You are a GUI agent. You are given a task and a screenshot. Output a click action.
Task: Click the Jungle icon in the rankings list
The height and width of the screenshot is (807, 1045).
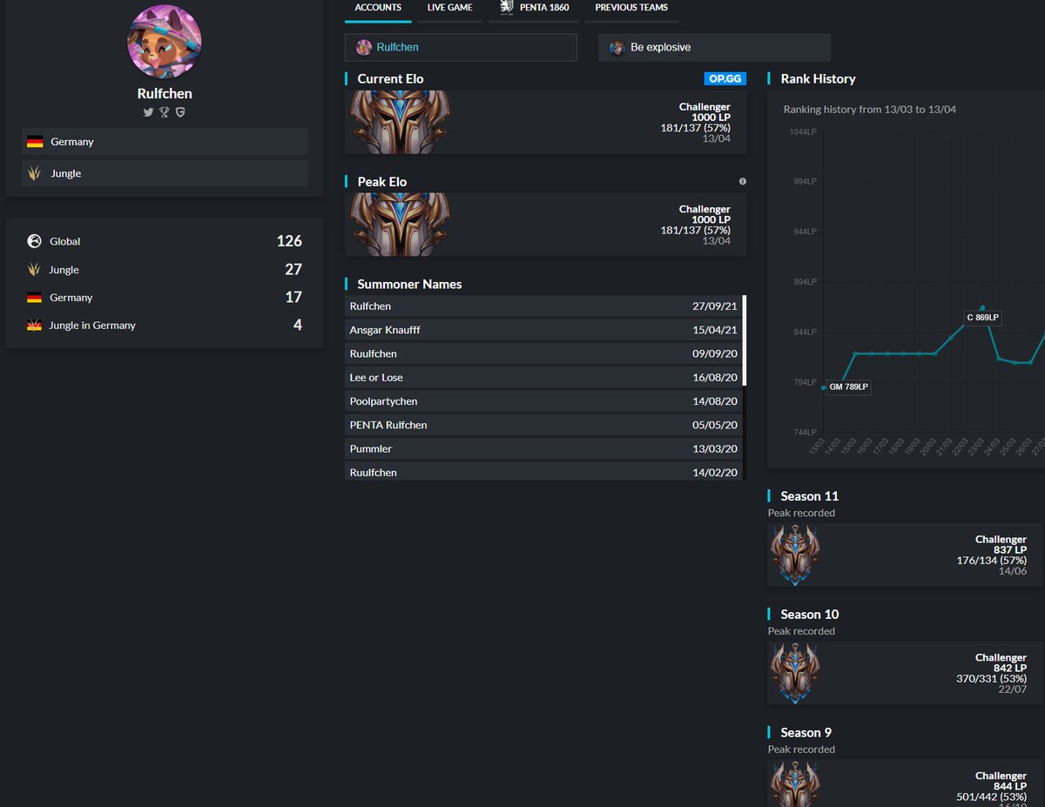click(35, 270)
